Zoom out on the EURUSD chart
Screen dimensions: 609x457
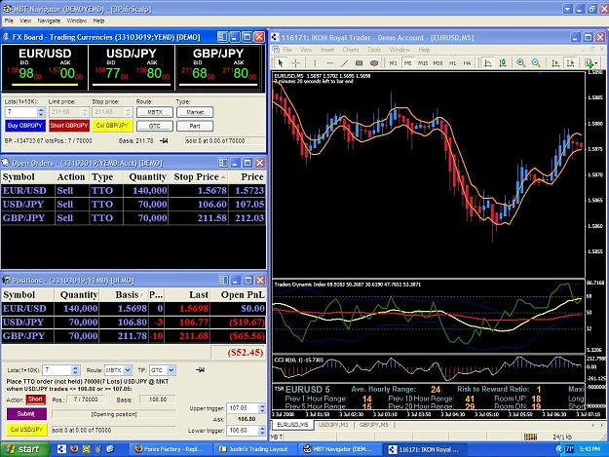tap(536, 63)
